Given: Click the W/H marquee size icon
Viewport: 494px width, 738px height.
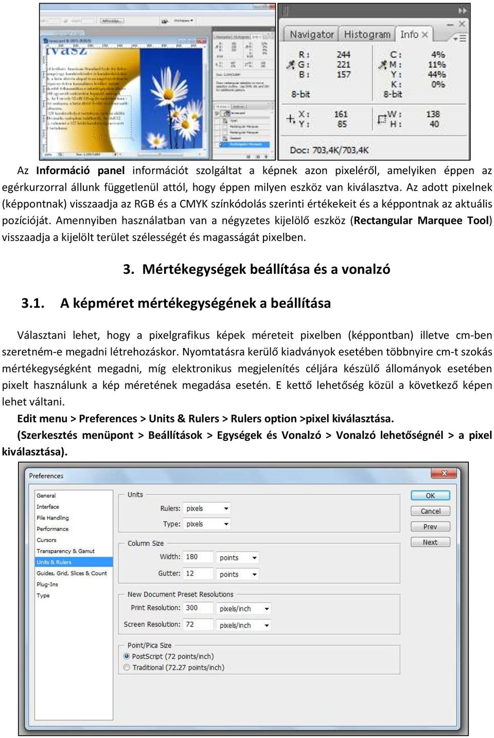Looking at the screenshot, I should point(382,119).
